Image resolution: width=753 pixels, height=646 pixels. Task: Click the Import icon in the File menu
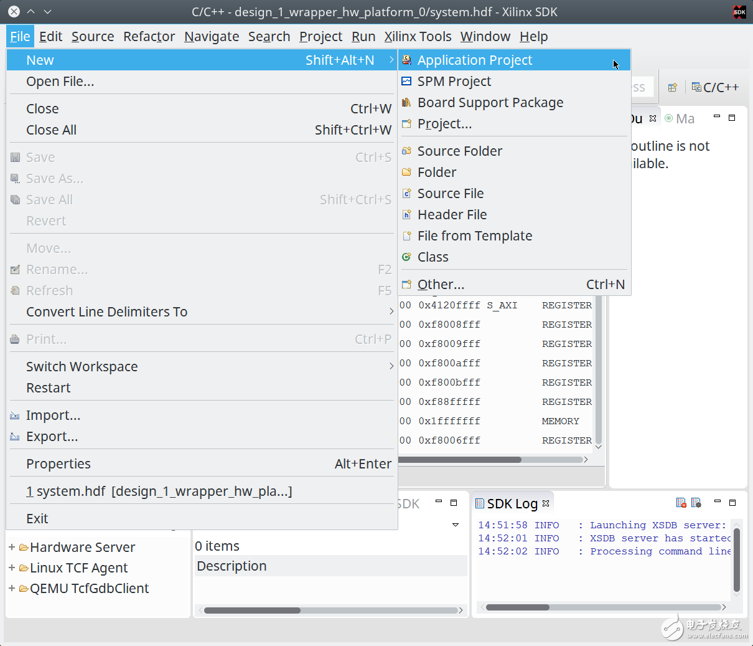(15, 416)
